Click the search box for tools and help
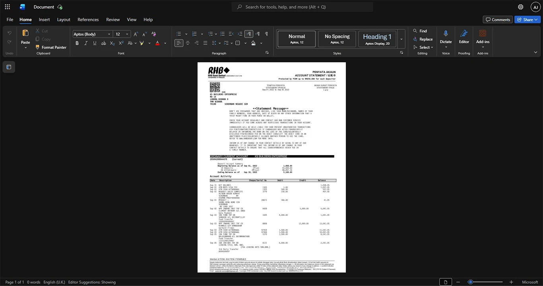The width and height of the screenshot is (543, 286). tap(303, 7)
